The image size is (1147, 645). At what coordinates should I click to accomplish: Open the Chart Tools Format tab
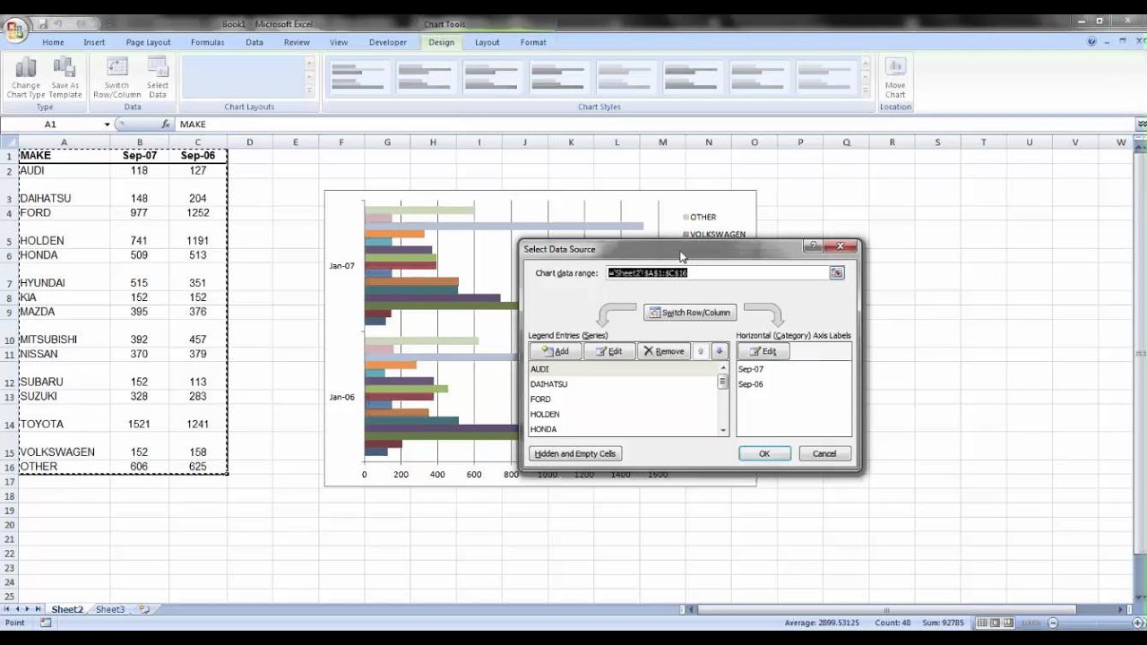pyautogui.click(x=533, y=42)
